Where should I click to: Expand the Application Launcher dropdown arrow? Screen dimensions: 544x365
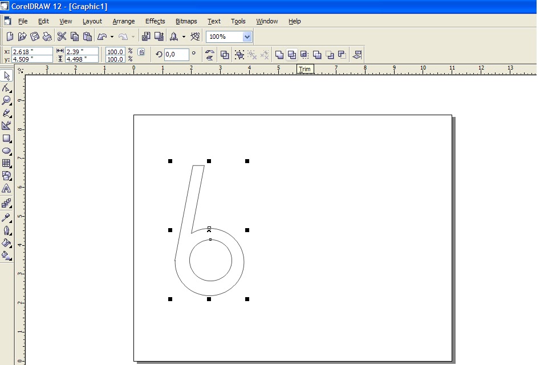pos(184,36)
